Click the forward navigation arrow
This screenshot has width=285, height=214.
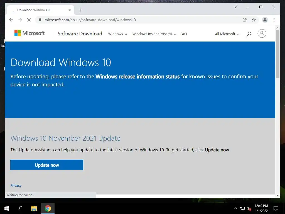(x=20, y=20)
